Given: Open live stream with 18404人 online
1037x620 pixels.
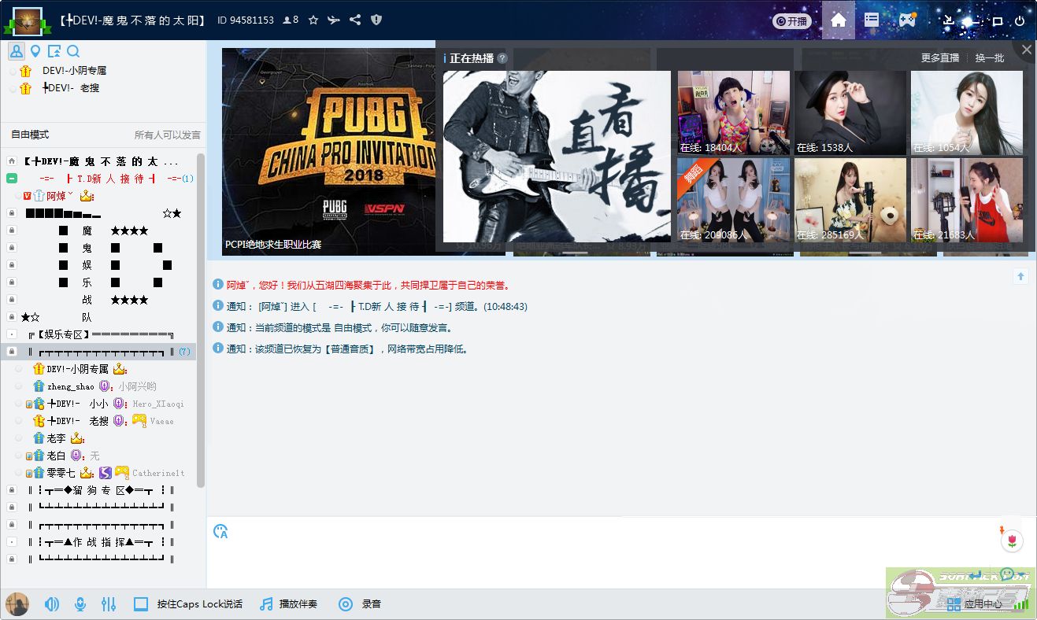Looking at the screenshot, I should (x=734, y=113).
